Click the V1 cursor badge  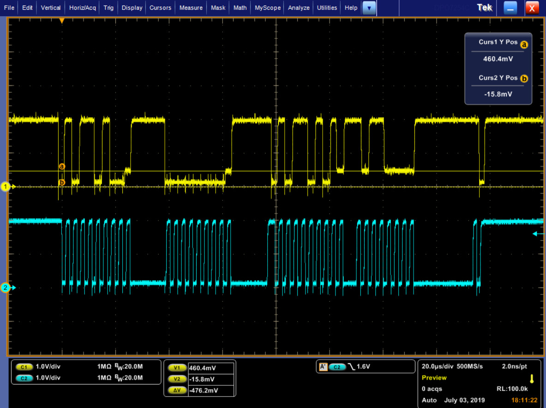177,368
